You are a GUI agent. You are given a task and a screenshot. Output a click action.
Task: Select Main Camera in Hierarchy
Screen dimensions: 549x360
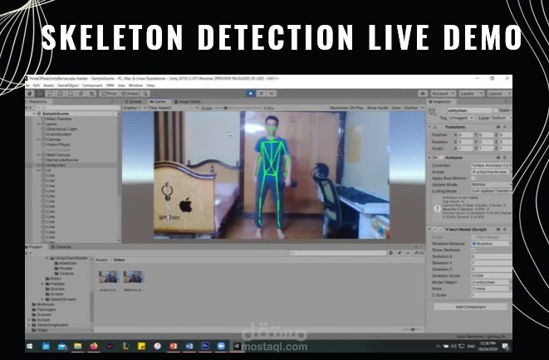pos(58,119)
